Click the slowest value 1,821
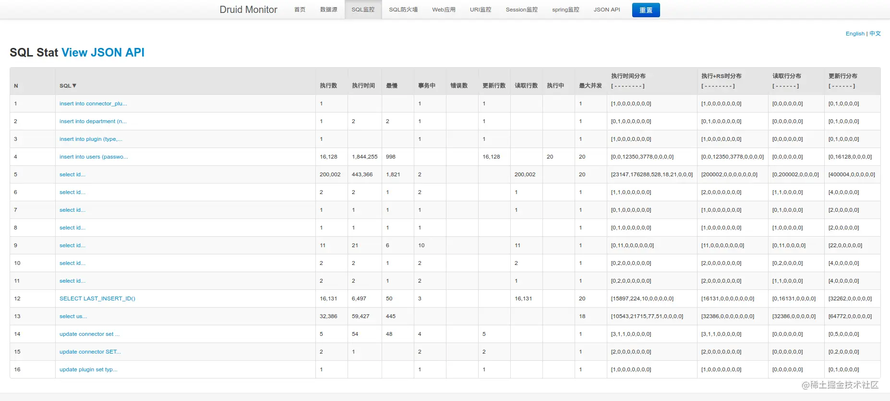 393,174
